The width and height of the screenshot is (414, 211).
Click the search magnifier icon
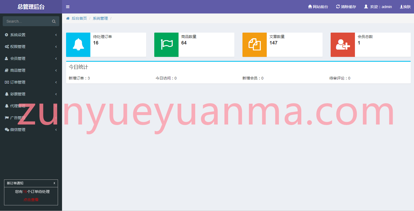click(x=54, y=21)
